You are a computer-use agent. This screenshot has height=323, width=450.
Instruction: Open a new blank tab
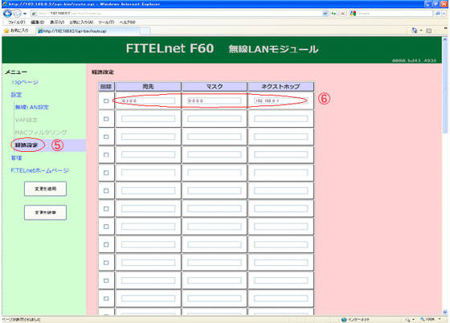pyautogui.click(x=145, y=31)
